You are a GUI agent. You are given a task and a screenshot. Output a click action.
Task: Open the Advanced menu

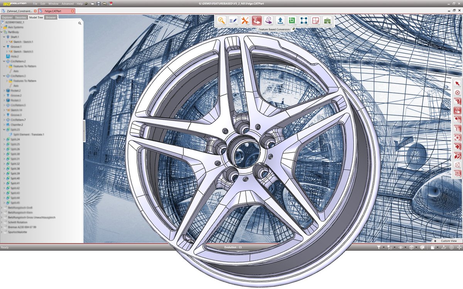click(x=68, y=3)
